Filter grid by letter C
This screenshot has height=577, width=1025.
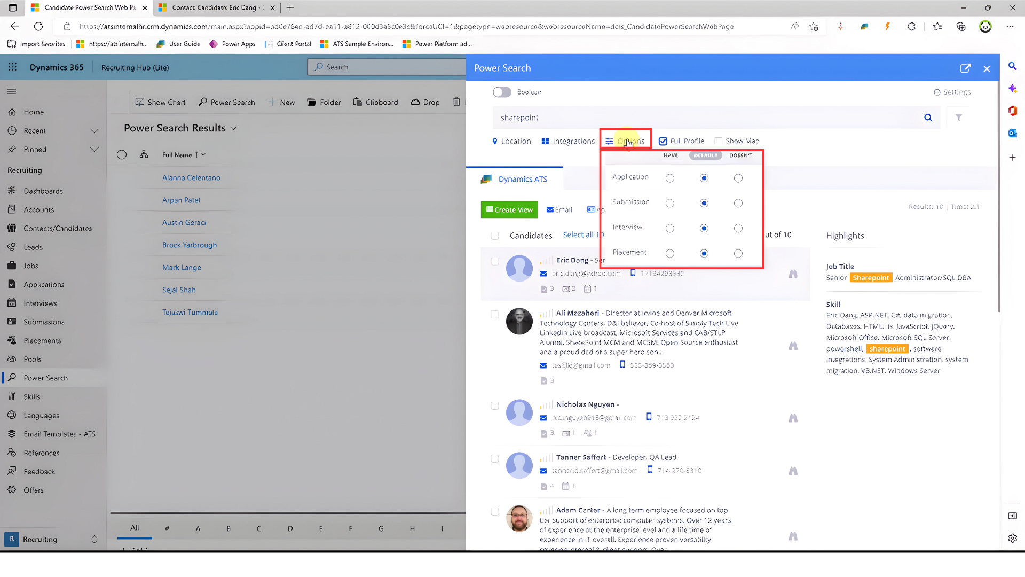coord(259,528)
